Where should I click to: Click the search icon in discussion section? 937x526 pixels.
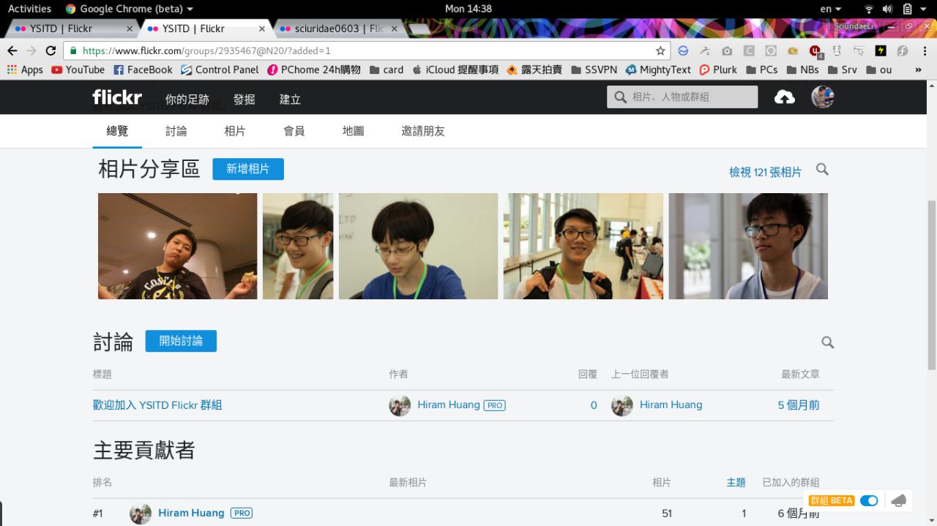pyautogui.click(x=827, y=342)
